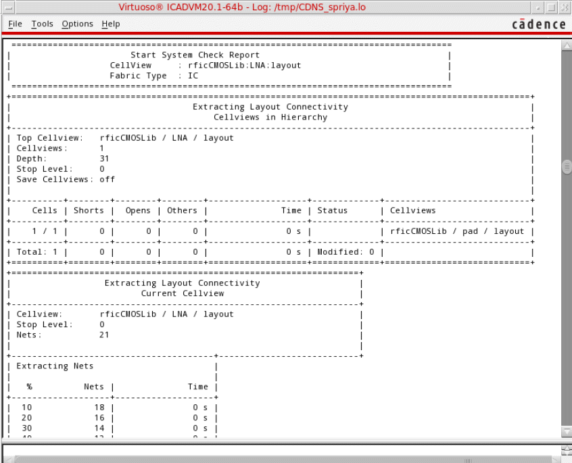Viewport: 572px width, 463px height.
Task: Click 'Start System Check Report' heading
Action: [195, 55]
